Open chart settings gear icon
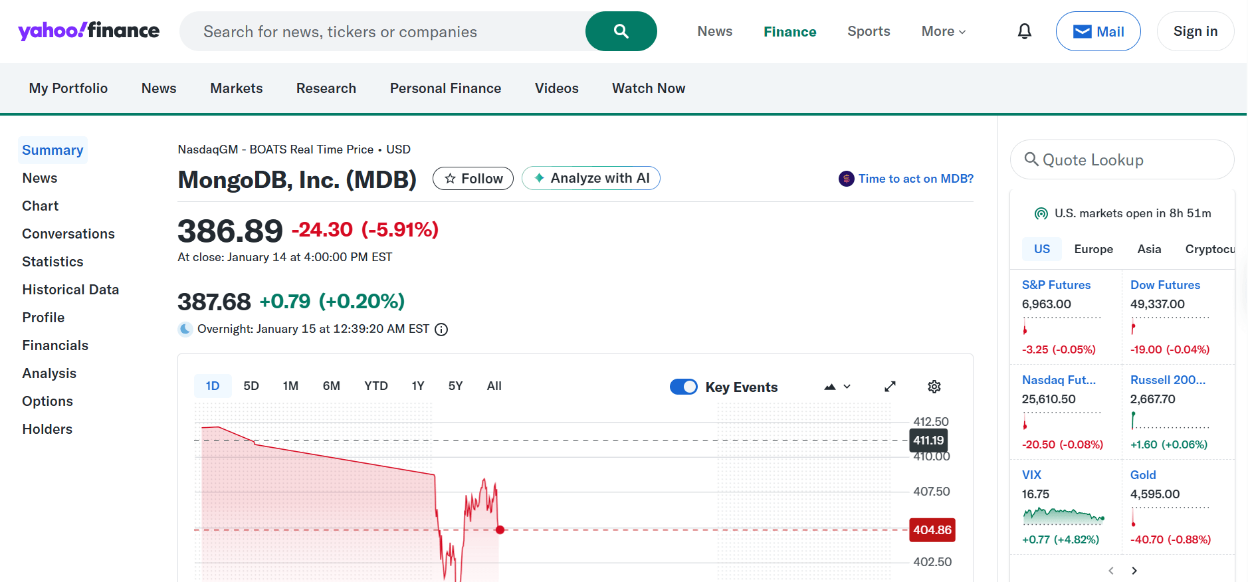Image resolution: width=1248 pixels, height=582 pixels. 934,387
